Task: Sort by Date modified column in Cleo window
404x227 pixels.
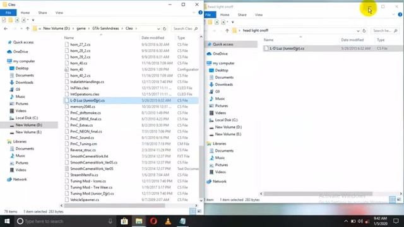Action: 153,38
